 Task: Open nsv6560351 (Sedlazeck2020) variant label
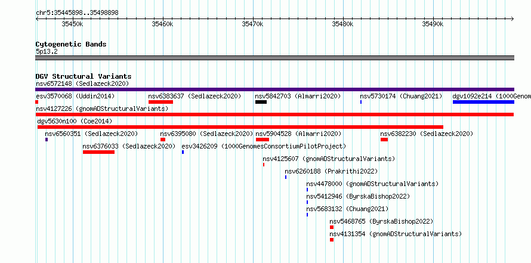tap(91, 134)
